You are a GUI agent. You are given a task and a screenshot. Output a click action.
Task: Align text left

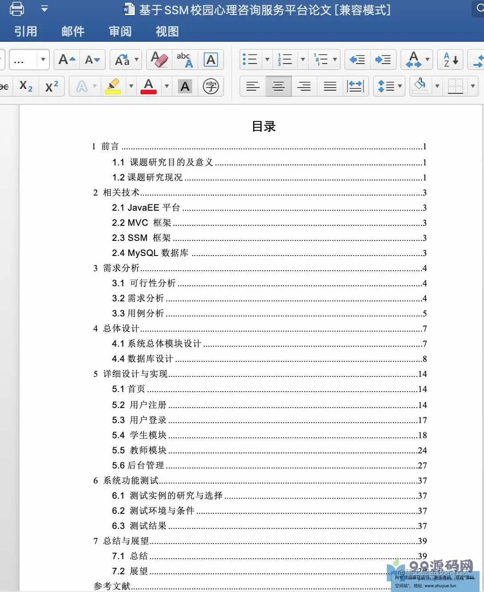(x=253, y=86)
